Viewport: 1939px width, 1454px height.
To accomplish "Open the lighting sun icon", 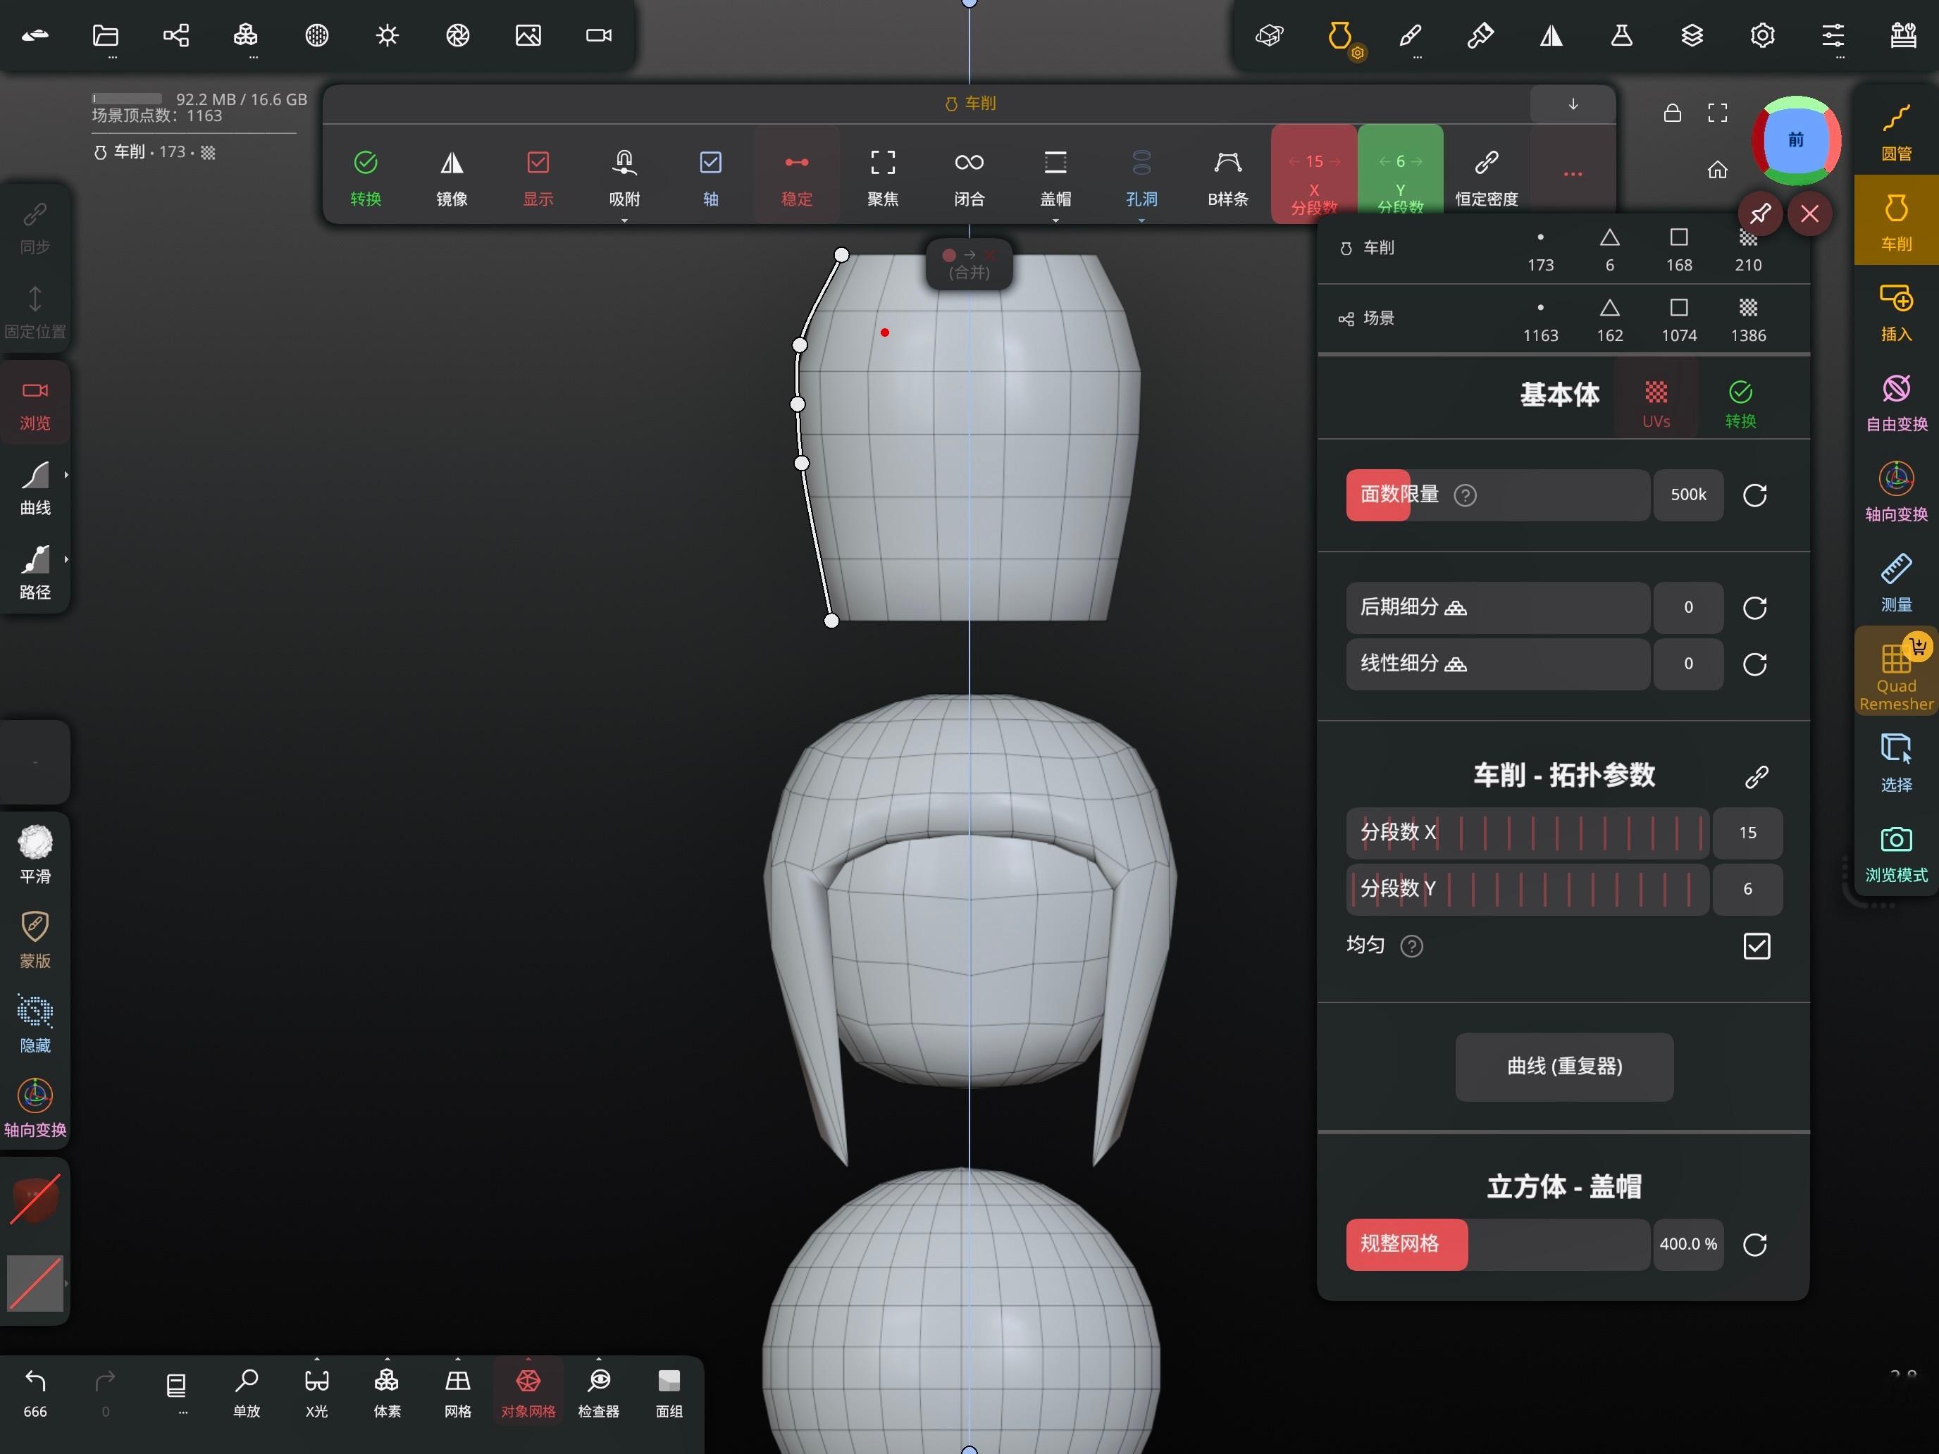I will (x=387, y=35).
